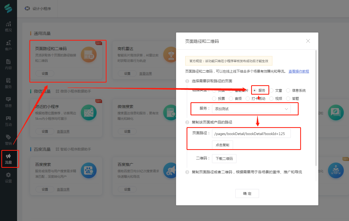Click the dialog's vertical scrollbar
Screen dimensions: 349x221
click(x=316, y=108)
